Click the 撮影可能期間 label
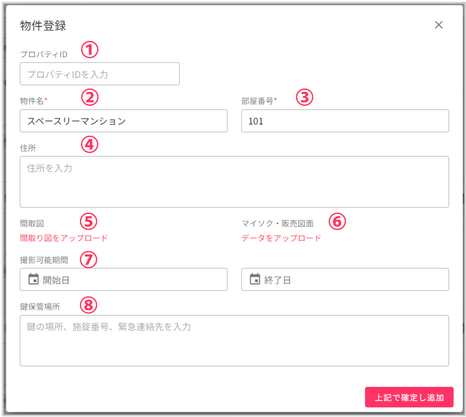466x417 pixels. (44, 260)
